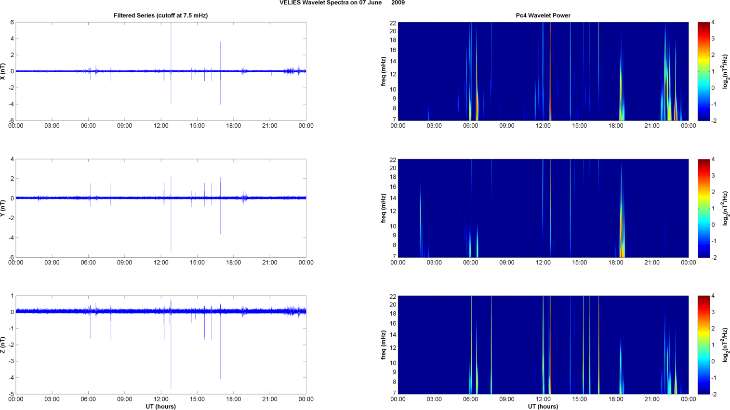The image size is (730, 410).
Task: Click the middle wavelet power spectrogram
Action: coord(543,208)
